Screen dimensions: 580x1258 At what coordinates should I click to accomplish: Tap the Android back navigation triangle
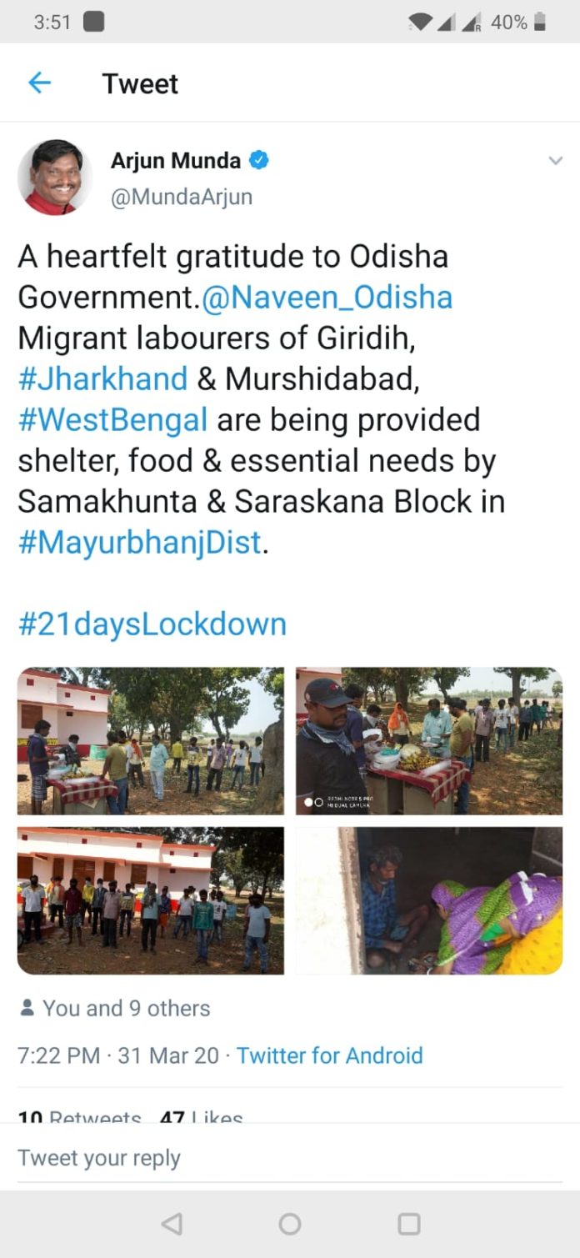coord(172,1224)
